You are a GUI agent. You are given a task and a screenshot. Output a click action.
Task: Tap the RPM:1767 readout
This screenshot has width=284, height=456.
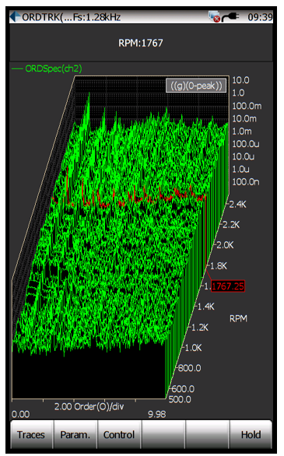[141, 43]
